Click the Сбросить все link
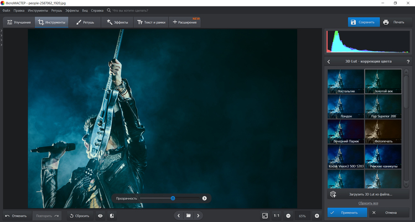The height and width of the screenshot is (222, 415). (368, 203)
